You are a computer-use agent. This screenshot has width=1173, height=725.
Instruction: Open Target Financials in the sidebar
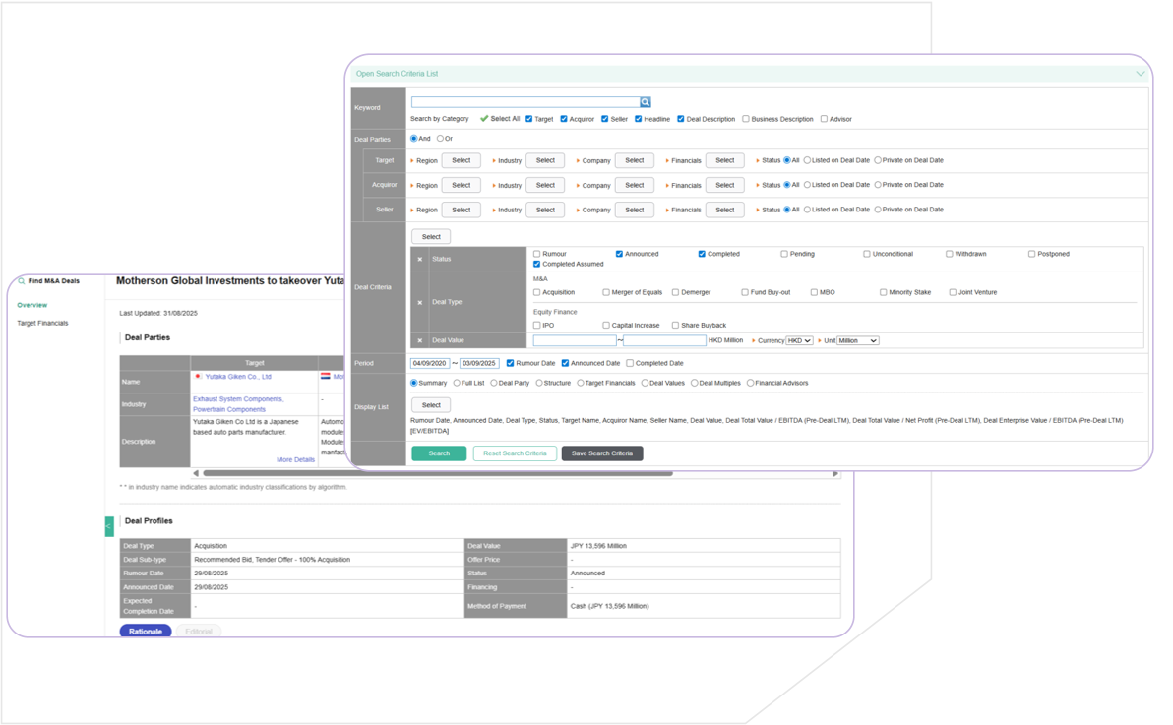(x=42, y=323)
